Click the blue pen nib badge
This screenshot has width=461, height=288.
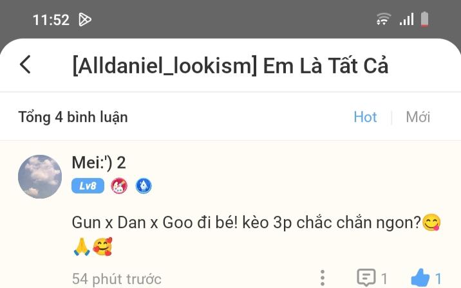coord(144,186)
